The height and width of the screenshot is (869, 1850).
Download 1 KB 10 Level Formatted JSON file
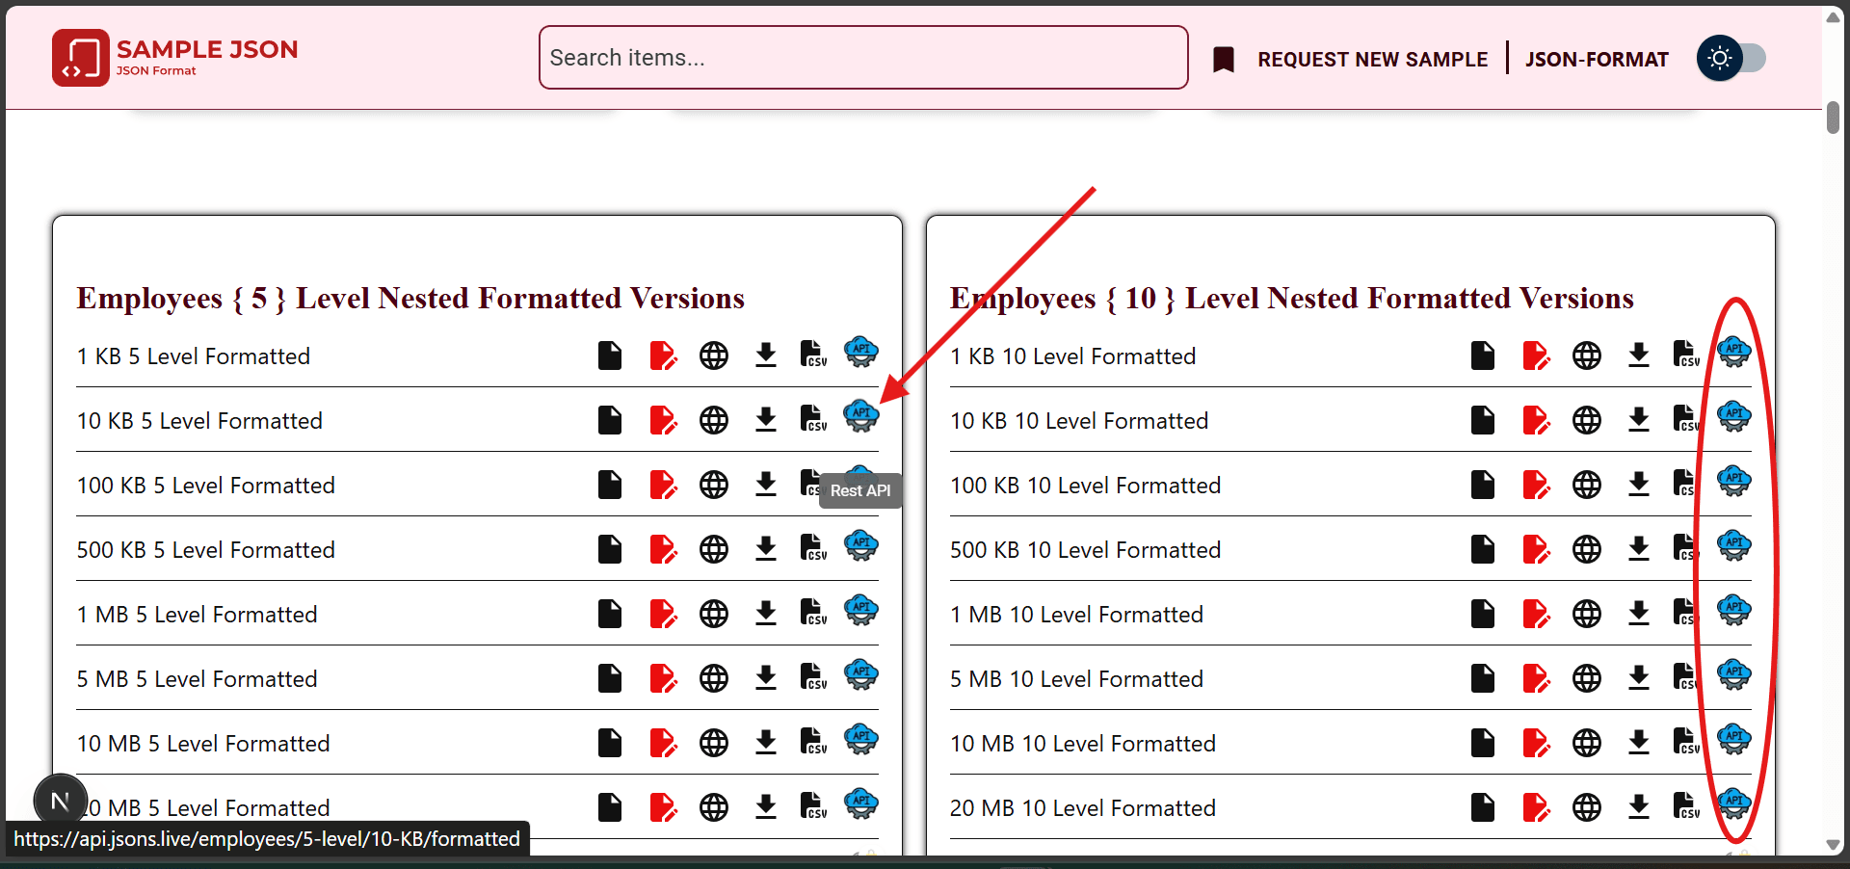pyautogui.click(x=1639, y=355)
